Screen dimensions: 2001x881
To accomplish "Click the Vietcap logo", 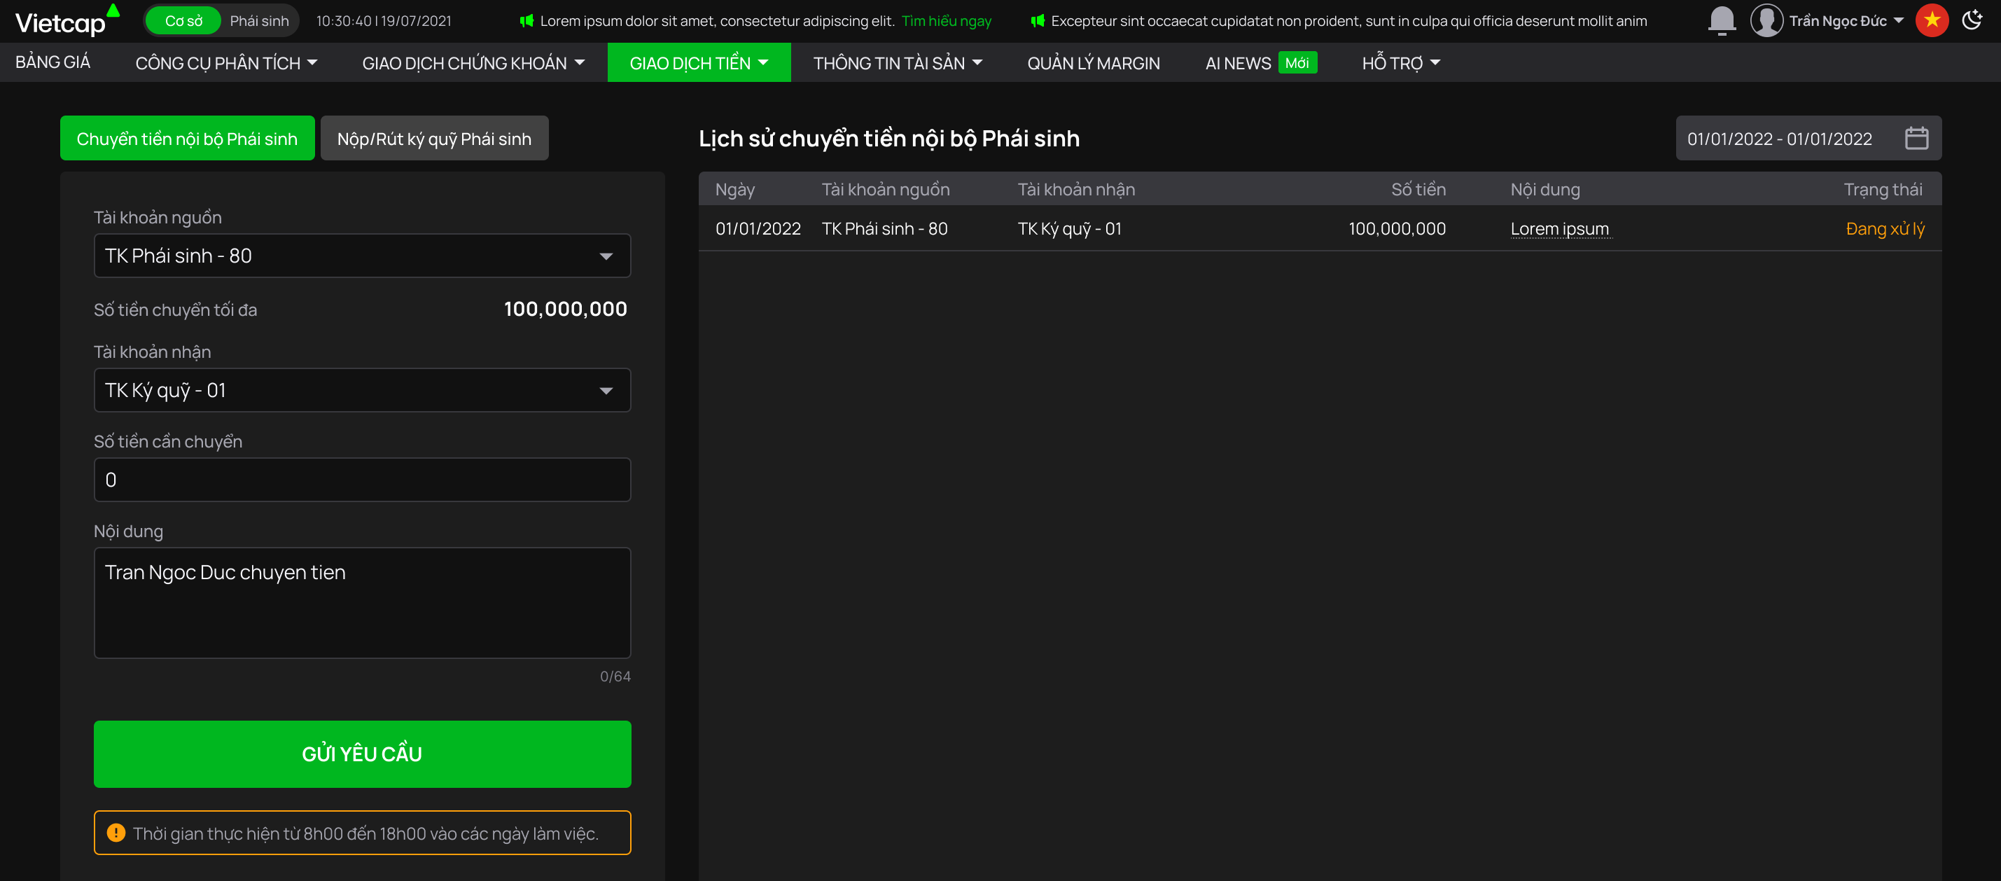I will pos(67,21).
